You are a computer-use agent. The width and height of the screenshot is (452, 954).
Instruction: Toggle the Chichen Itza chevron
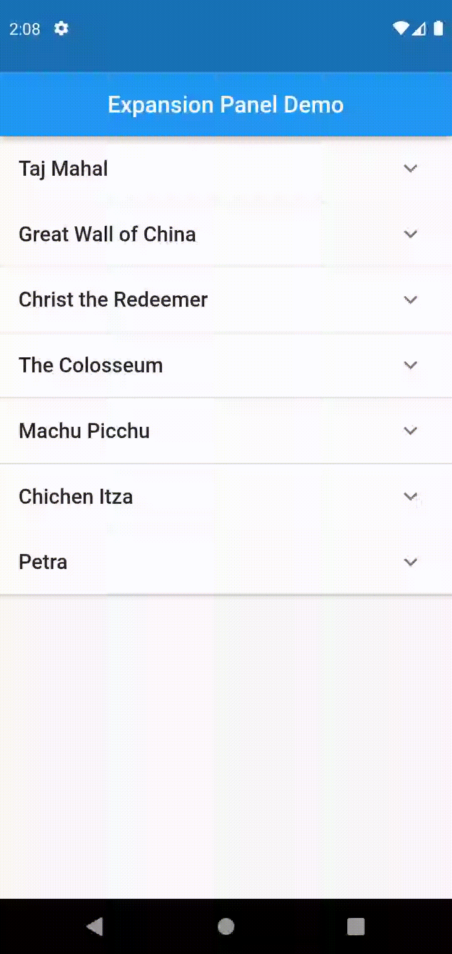click(x=410, y=496)
